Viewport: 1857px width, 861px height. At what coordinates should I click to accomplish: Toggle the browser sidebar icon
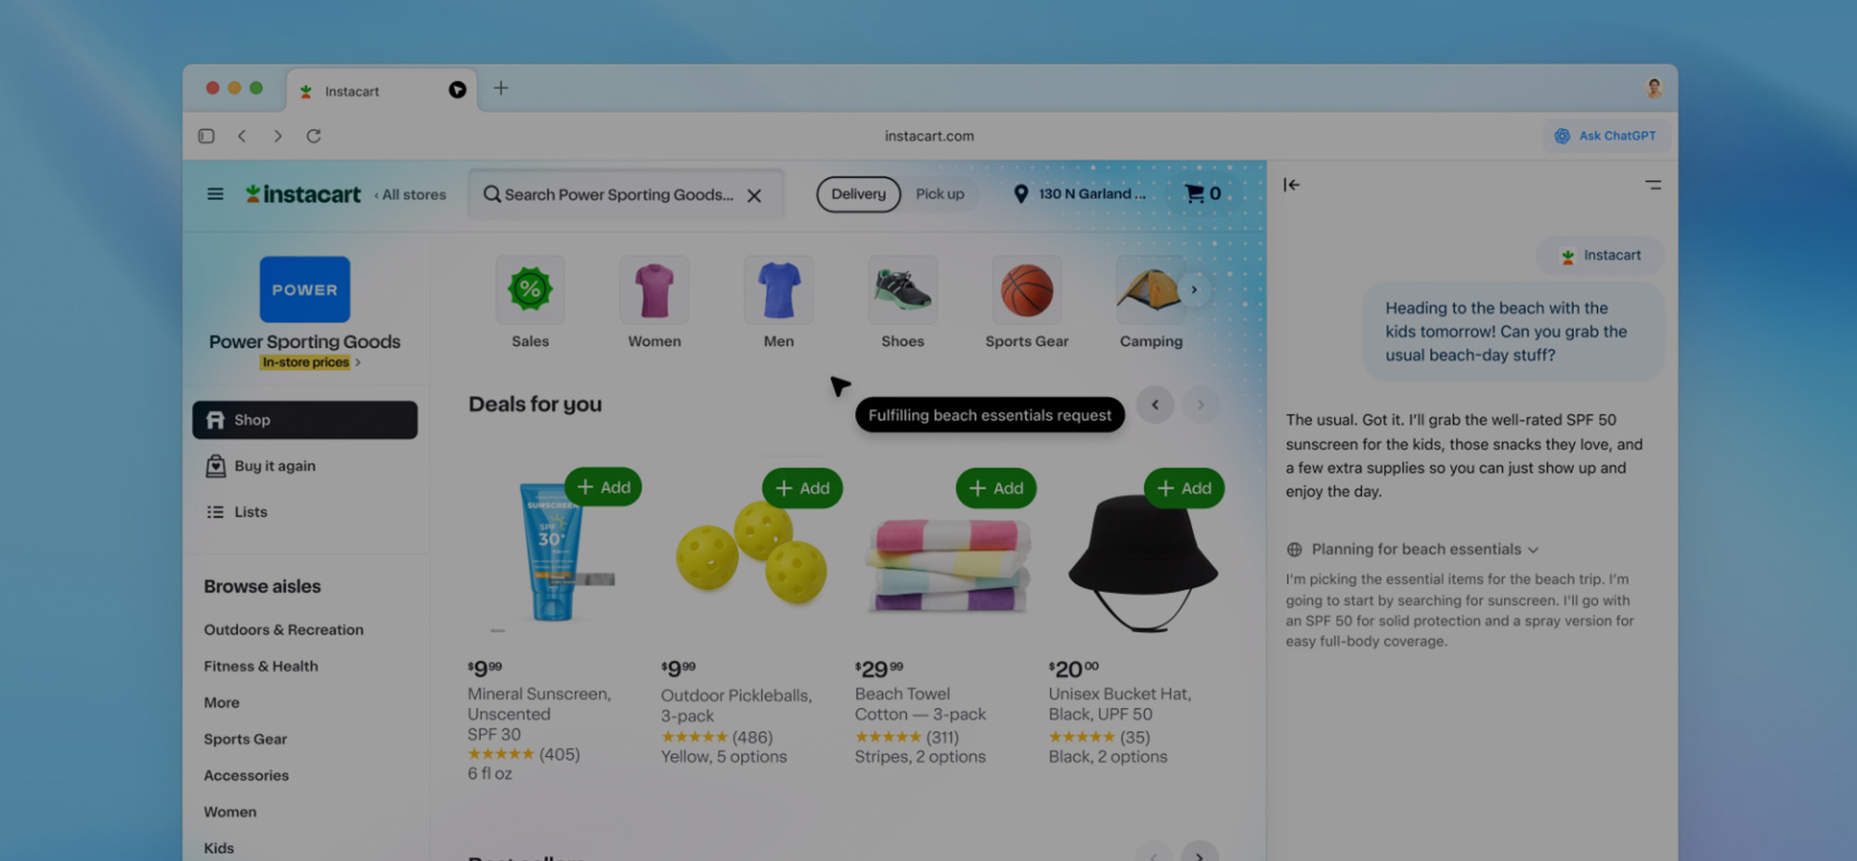pos(206,135)
